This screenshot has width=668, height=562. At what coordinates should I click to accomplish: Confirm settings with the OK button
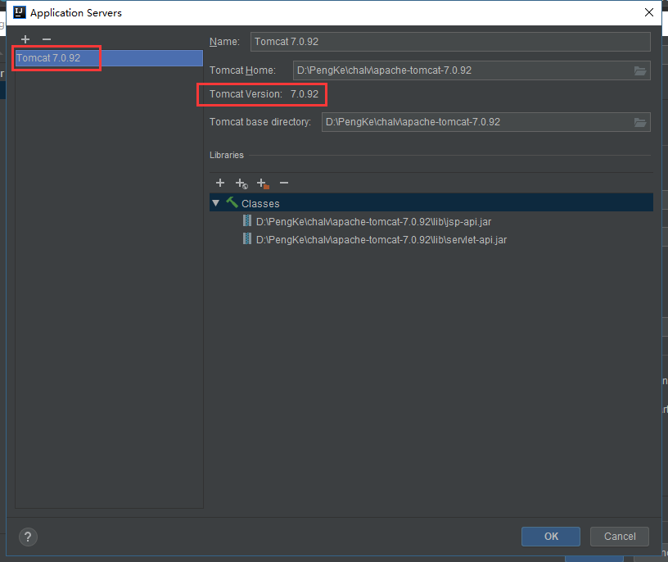pyautogui.click(x=550, y=537)
